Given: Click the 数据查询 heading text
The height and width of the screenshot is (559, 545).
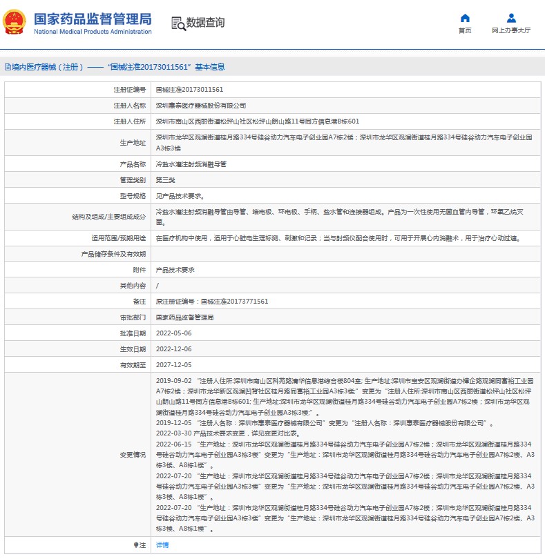Looking at the screenshot, I should click(x=205, y=23).
